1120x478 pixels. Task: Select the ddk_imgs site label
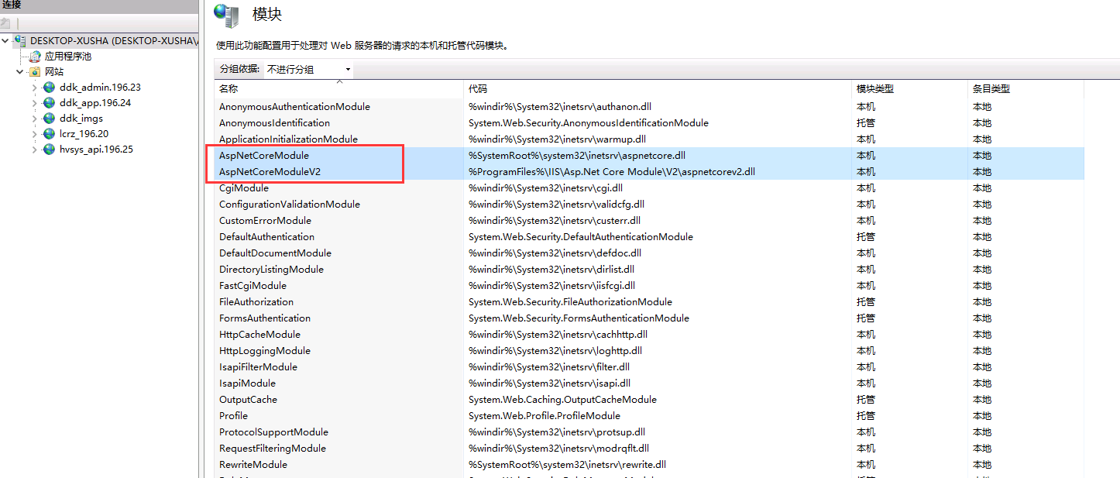tap(81, 119)
